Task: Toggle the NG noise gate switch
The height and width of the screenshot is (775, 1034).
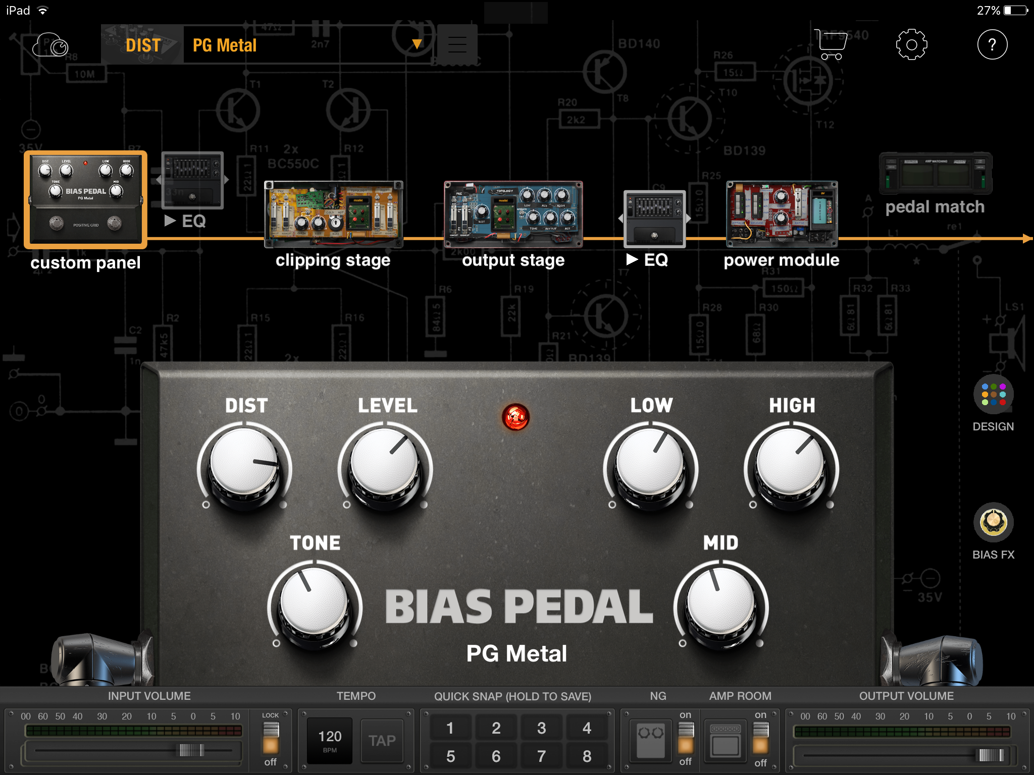Action: 685,738
